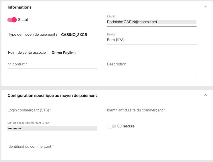The image size is (213, 162).
Task: Enable the 3D secure switch
Action: pyautogui.click(x=112, y=126)
